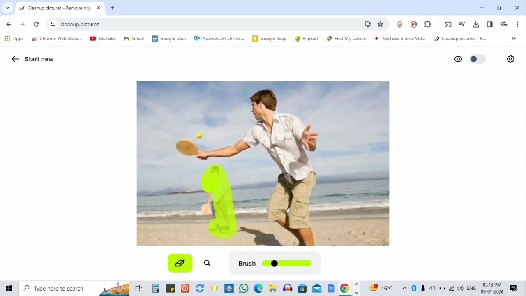The height and width of the screenshot is (296, 526).
Task: Open Task View on taskbar
Action: coord(138,288)
